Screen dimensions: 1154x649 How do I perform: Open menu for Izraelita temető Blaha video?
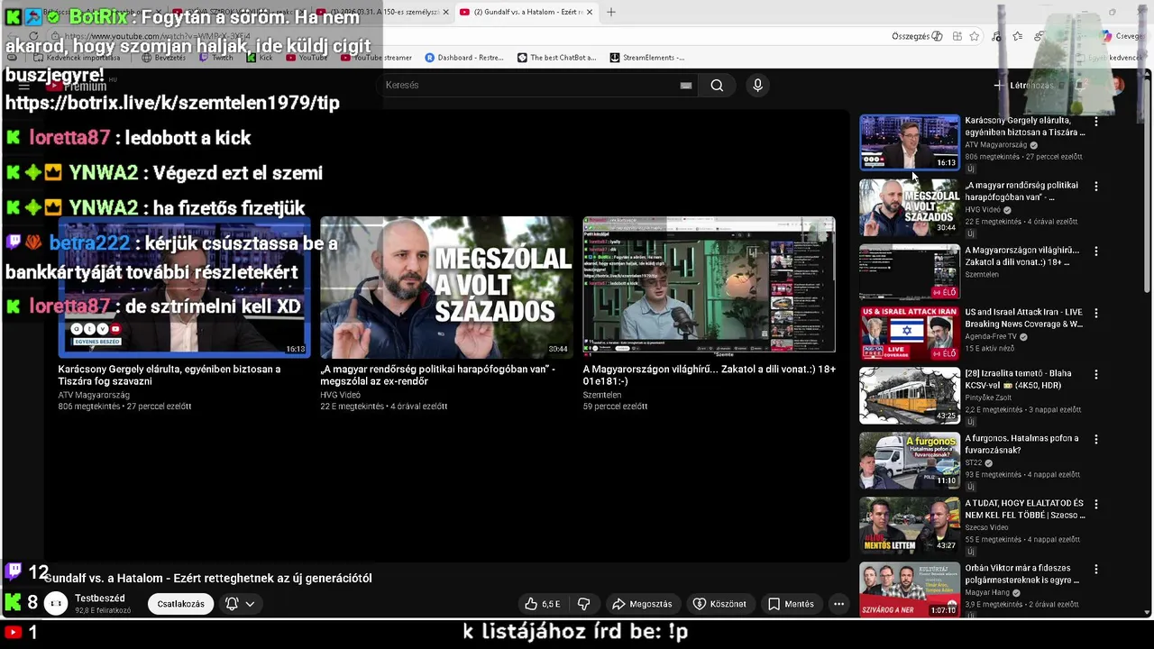(1096, 374)
